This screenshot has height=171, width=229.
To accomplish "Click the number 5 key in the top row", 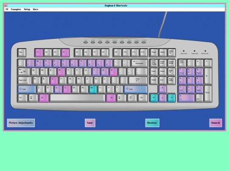I will tap(65, 63).
